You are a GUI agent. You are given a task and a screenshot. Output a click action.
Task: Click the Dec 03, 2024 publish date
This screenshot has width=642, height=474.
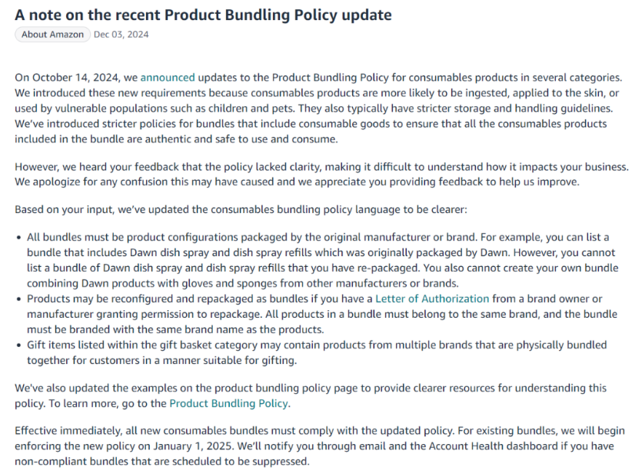click(121, 35)
